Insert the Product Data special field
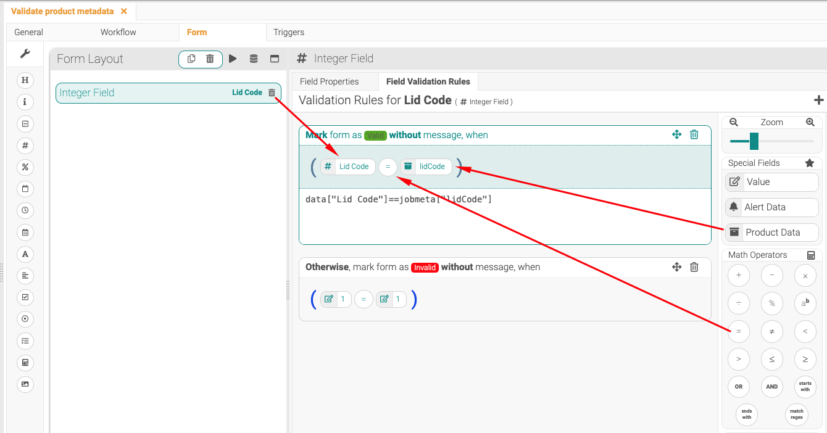 (x=771, y=233)
